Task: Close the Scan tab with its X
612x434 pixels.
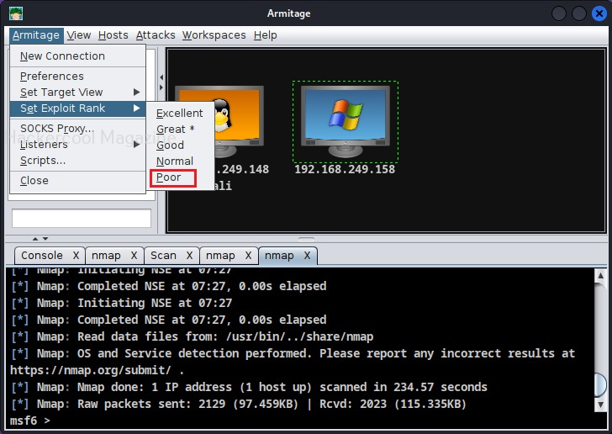Action: (189, 256)
